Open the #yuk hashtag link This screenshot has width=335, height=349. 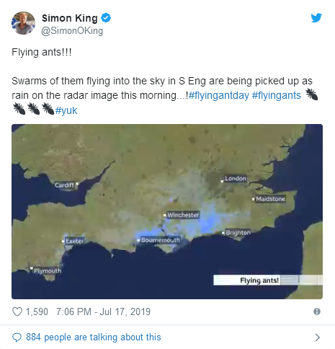coord(66,110)
